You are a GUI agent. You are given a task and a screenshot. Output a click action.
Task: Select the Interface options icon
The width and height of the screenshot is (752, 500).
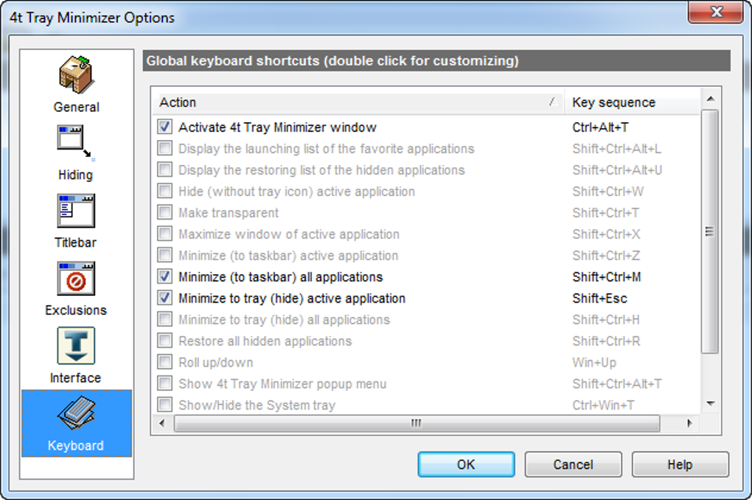[76, 355]
